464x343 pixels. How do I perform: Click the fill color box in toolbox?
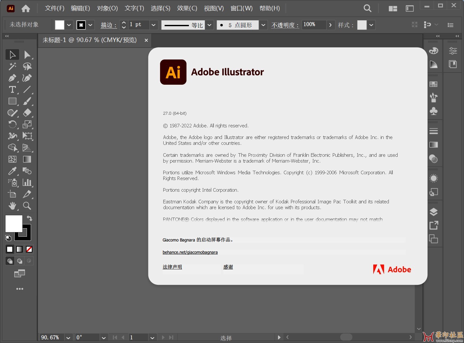coord(14,224)
